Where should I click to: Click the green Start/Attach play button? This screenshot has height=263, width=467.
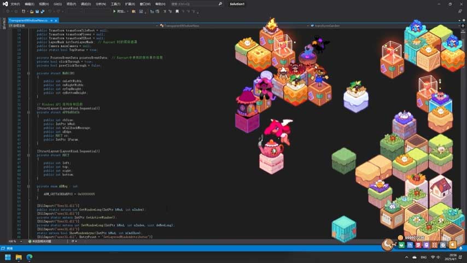click(114, 11)
